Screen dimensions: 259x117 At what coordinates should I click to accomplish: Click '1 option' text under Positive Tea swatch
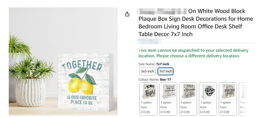206,102
